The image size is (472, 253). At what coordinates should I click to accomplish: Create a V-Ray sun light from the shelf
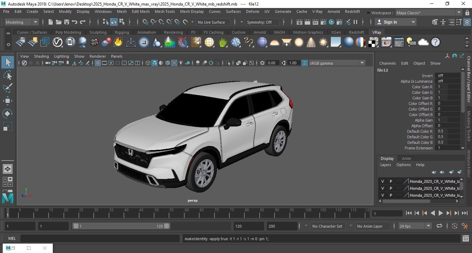coord(323,42)
